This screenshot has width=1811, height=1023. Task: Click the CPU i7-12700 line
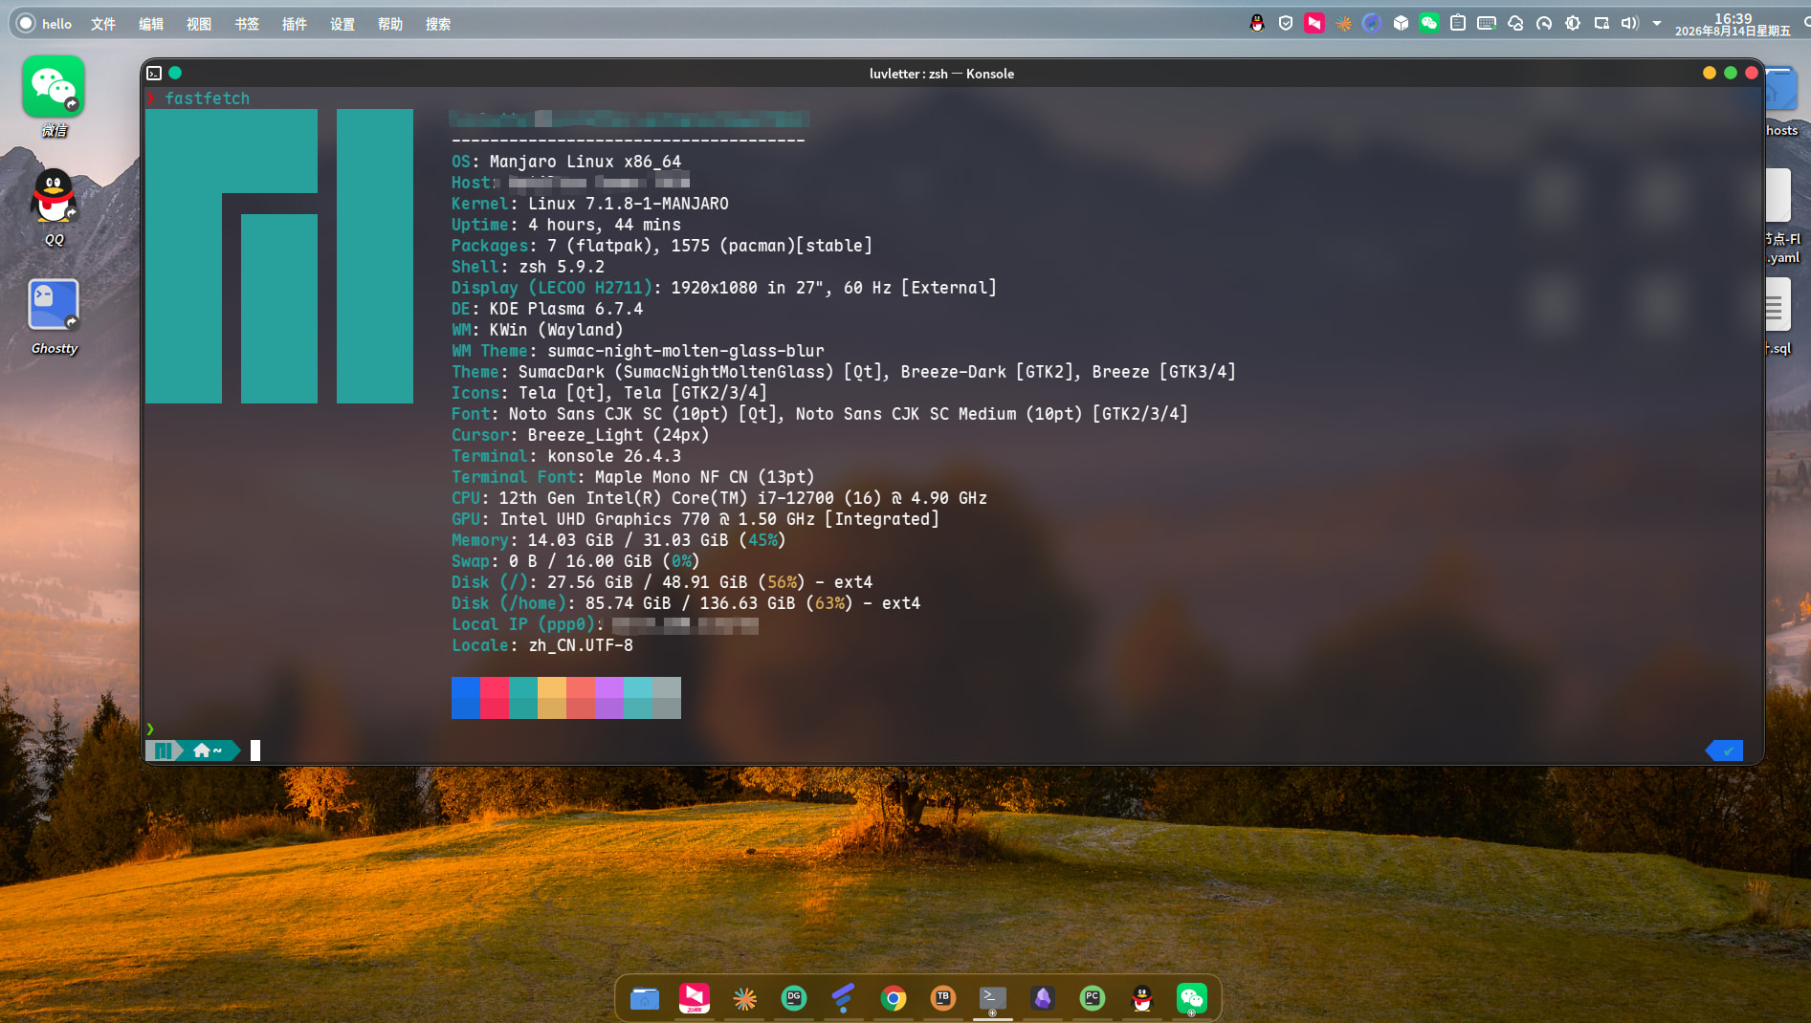click(x=719, y=498)
